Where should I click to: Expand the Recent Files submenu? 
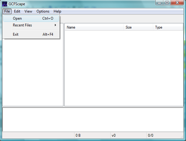(31, 25)
